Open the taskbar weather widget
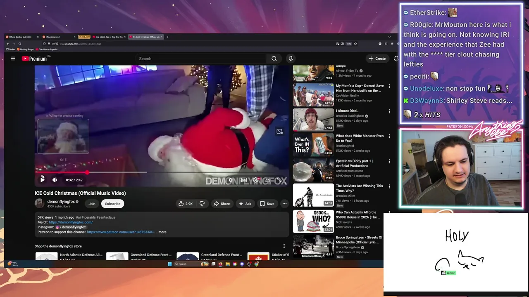Image resolution: width=529 pixels, height=297 pixels. coord(13,264)
